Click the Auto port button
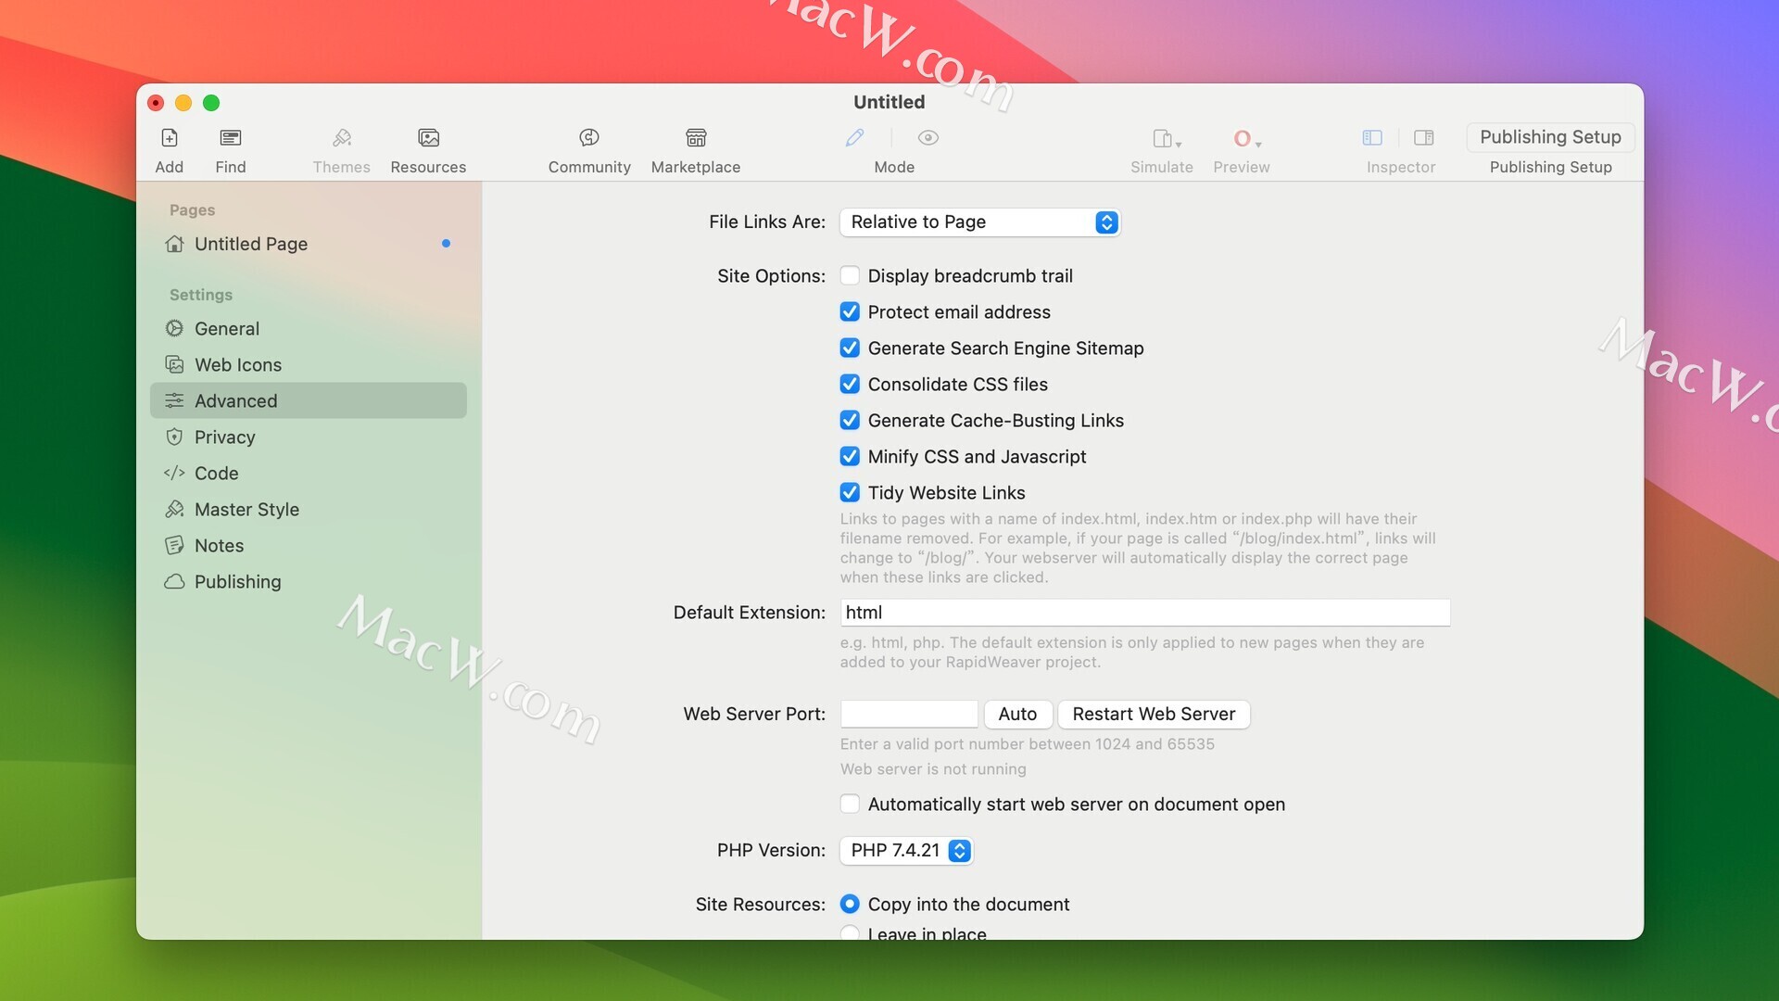The height and width of the screenshot is (1001, 1779). (1017, 714)
